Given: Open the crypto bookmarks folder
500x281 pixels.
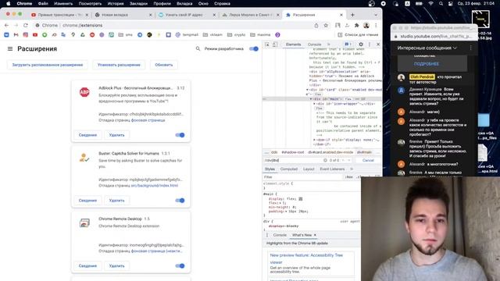Looking at the screenshot, I should coord(237,34).
